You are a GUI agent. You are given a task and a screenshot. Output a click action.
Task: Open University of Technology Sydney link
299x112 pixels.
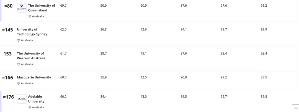pos(32,32)
